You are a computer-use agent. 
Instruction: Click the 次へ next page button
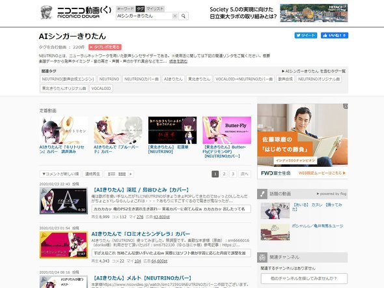tap(245, 174)
